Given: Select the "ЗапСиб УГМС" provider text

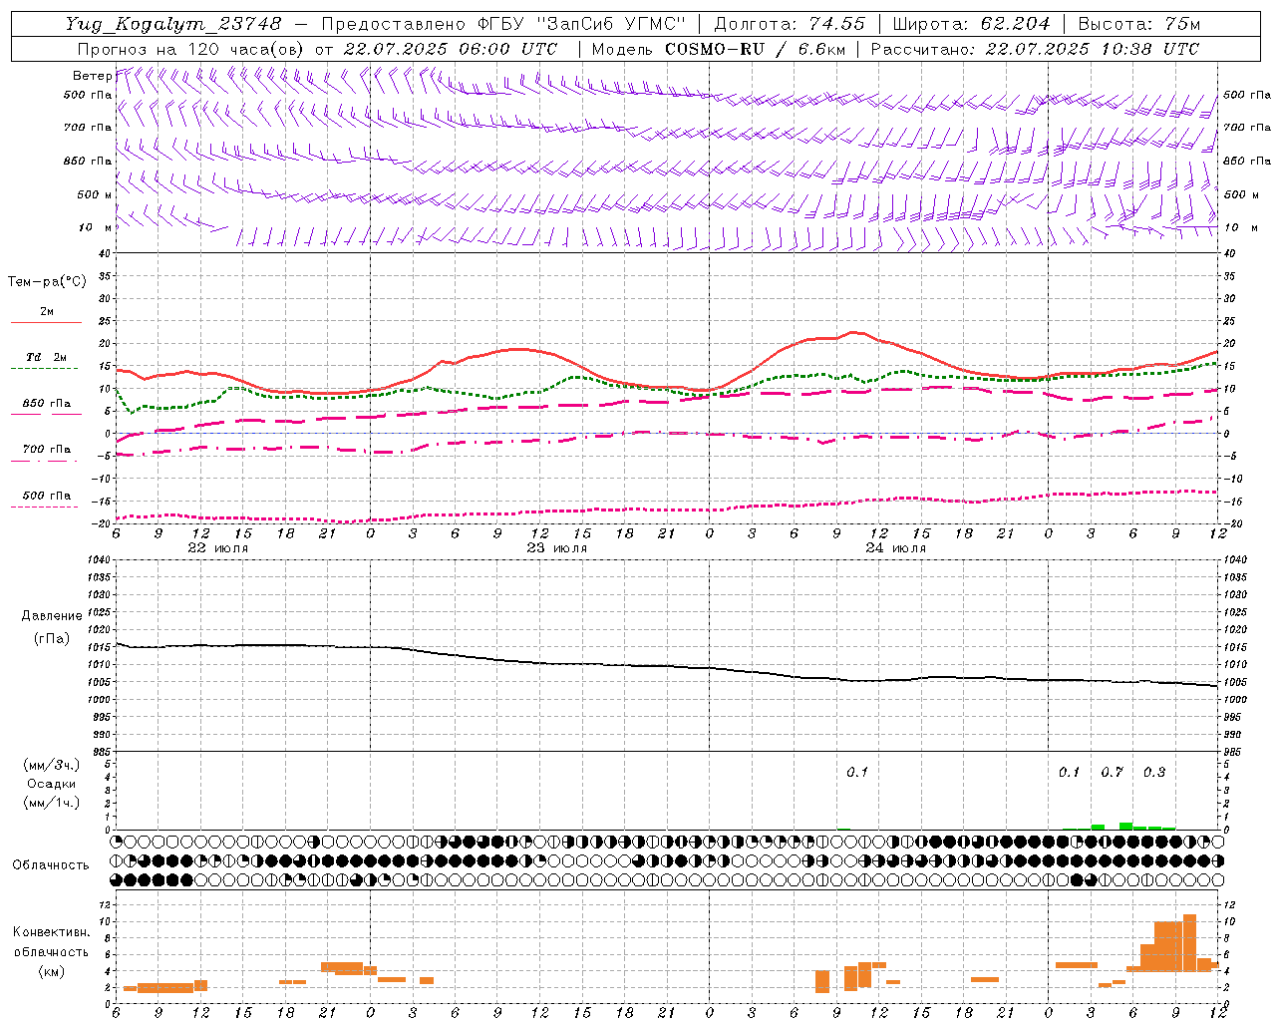Looking at the screenshot, I should [611, 24].
